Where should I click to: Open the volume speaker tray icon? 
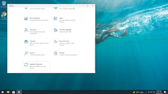coord(154,92)
